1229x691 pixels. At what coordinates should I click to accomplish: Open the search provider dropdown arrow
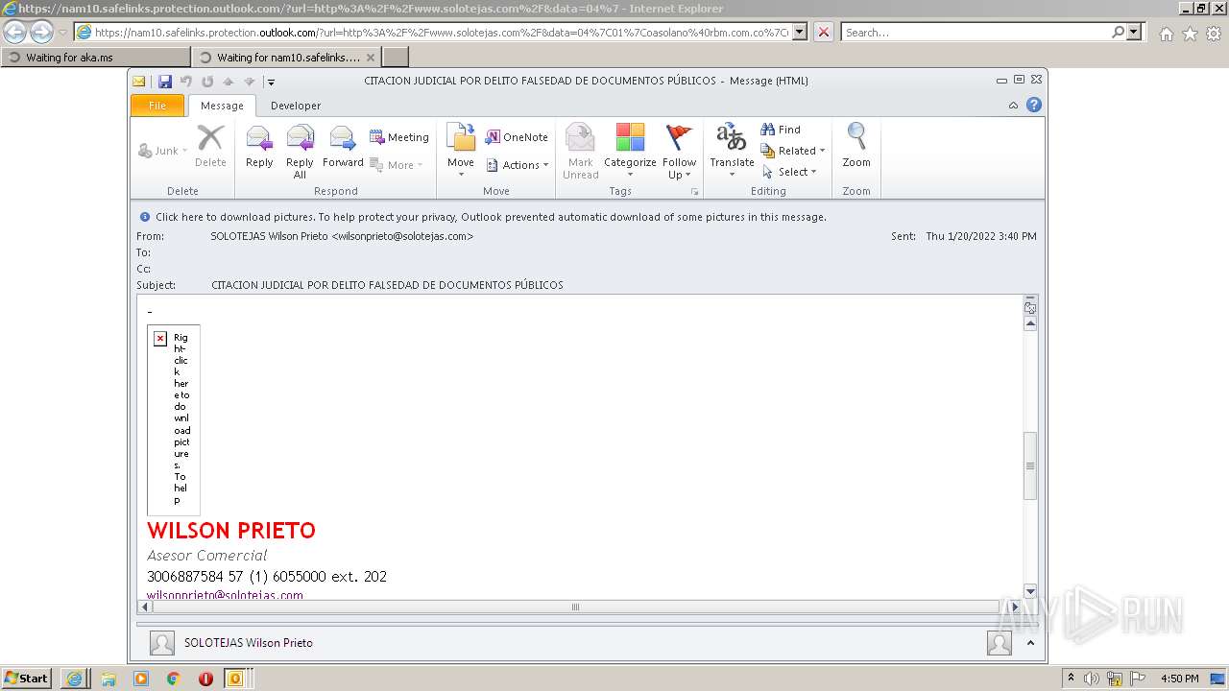pyautogui.click(x=1135, y=32)
